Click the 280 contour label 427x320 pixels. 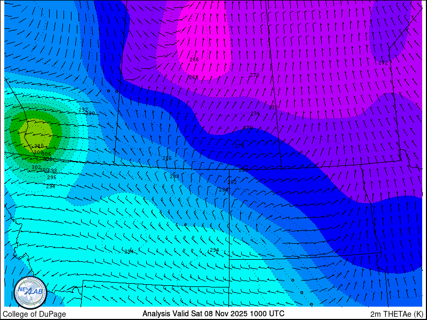pos(243,170)
